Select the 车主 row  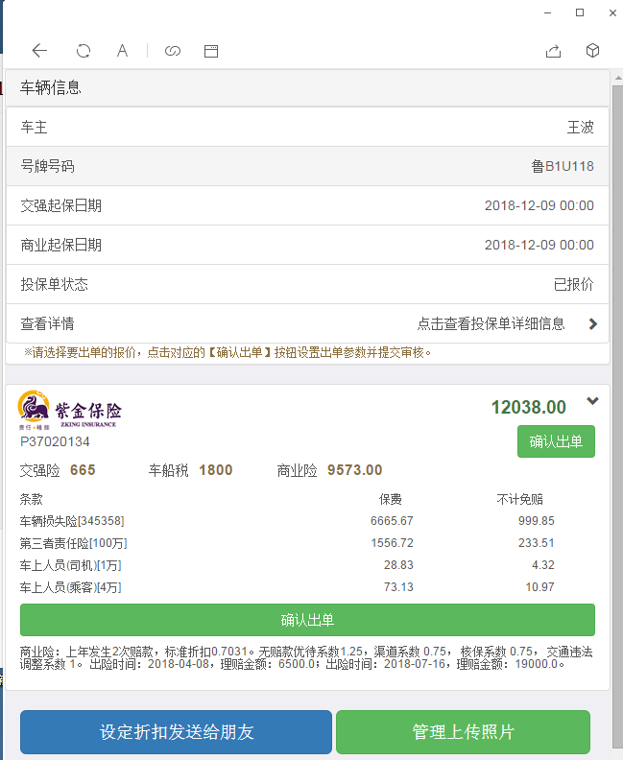click(307, 127)
